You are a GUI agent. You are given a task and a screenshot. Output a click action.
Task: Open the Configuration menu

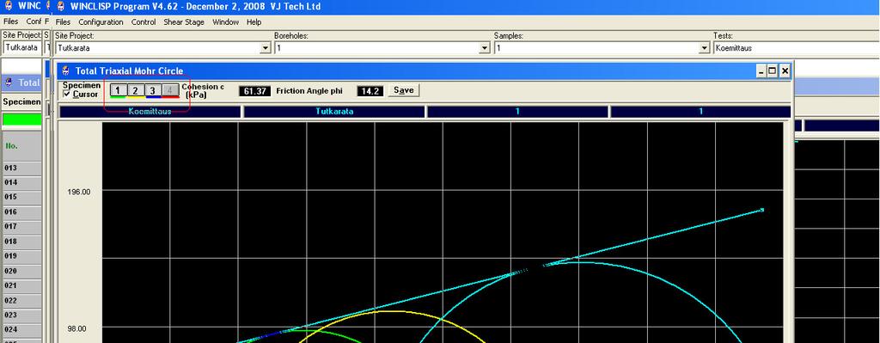(101, 21)
